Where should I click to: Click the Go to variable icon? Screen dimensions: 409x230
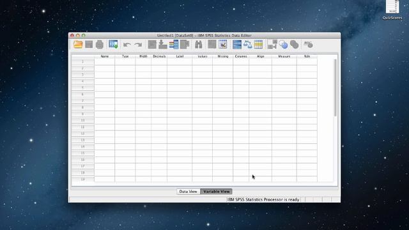click(163, 44)
